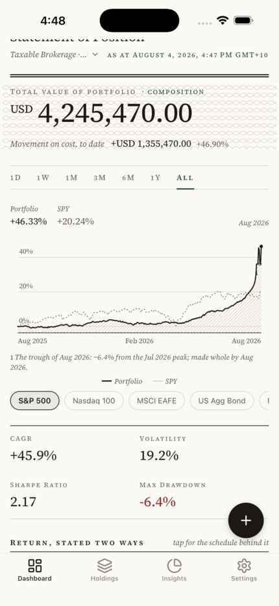Select the ALL time range tab
The image size is (279, 606).
coord(185,178)
